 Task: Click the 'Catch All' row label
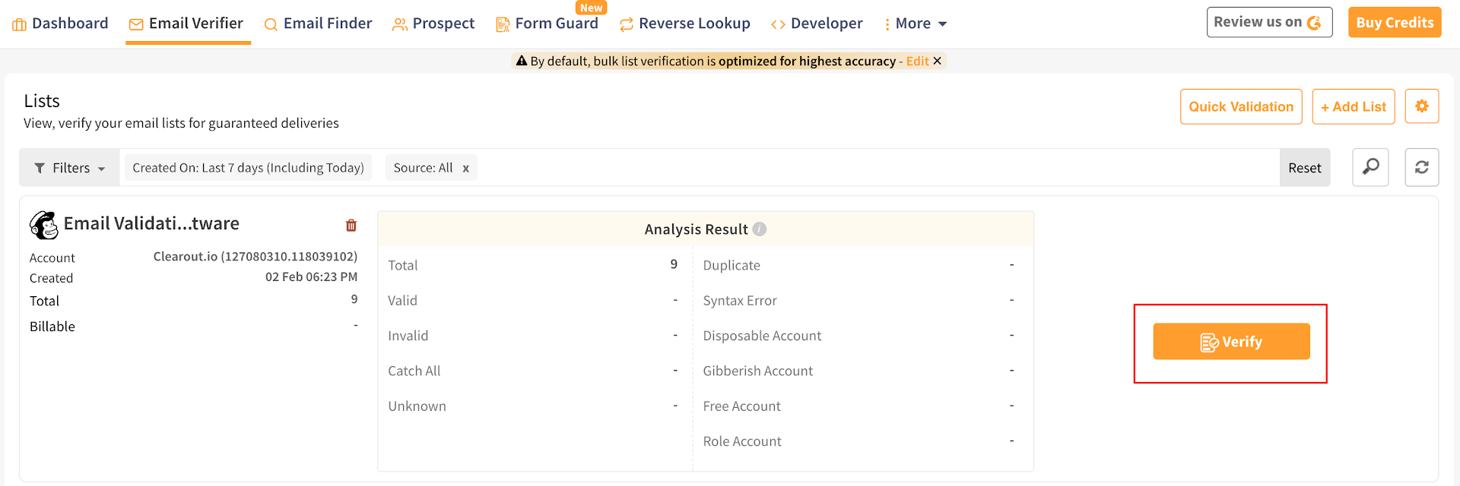tap(414, 371)
